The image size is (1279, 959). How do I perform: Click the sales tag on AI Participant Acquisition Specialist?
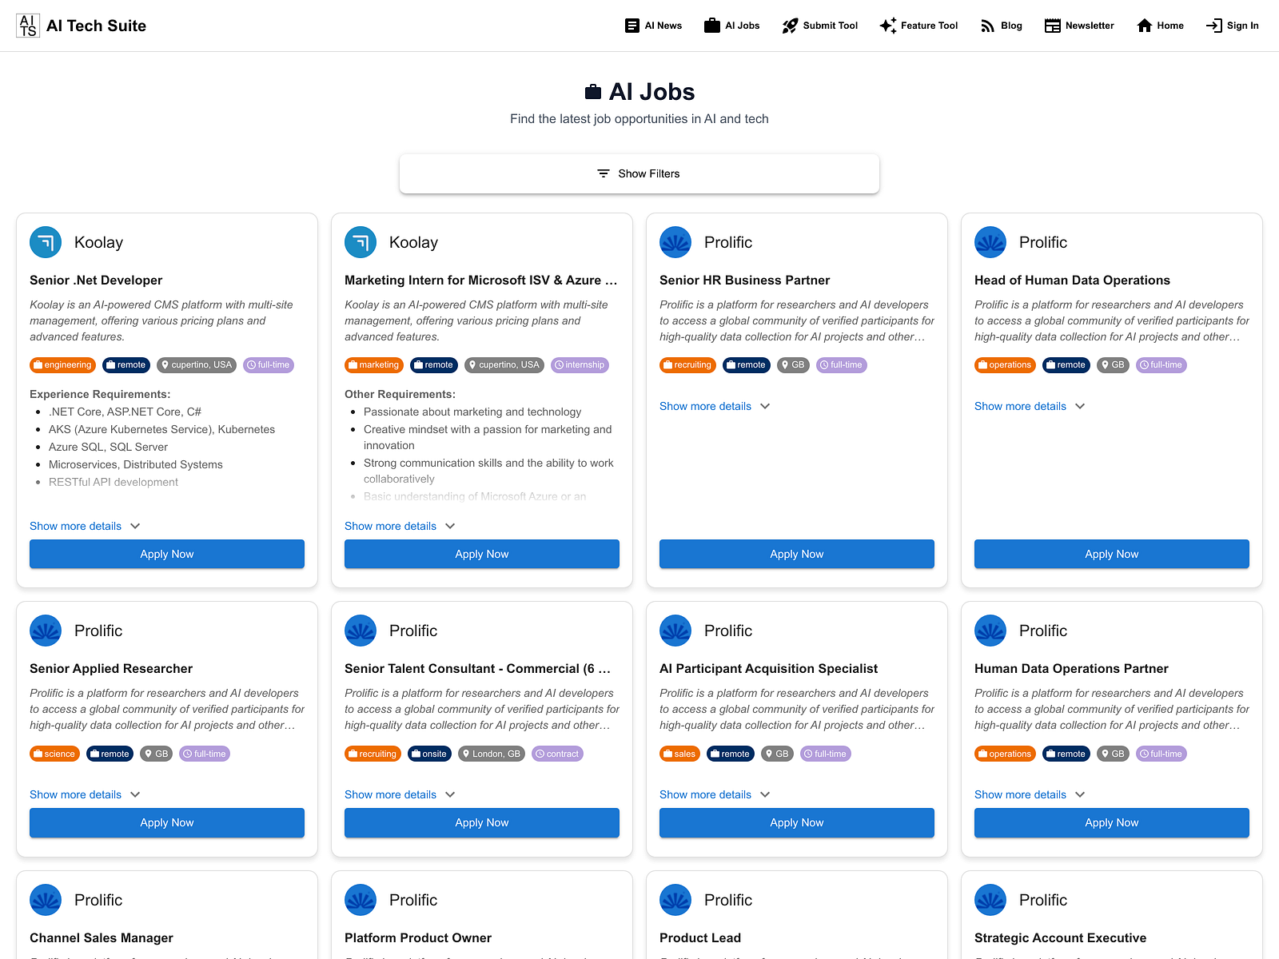point(680,754)
